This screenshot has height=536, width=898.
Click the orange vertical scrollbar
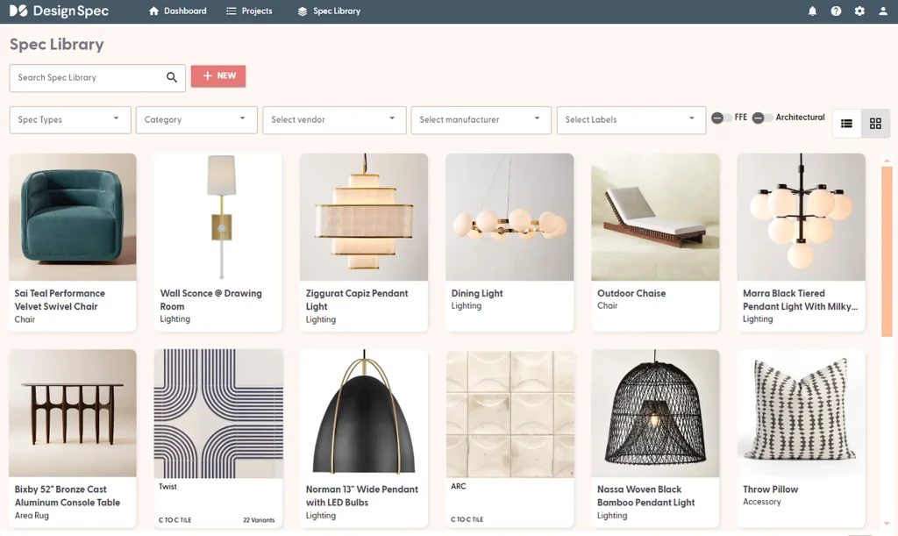(887, 250)
